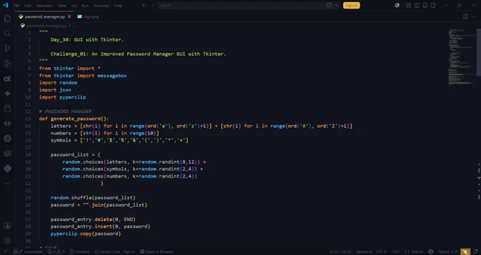The width and height of the screenshot is (481, 255).
Task: Click line number 13 in the gutter
Action: click(x=28, y=119)
